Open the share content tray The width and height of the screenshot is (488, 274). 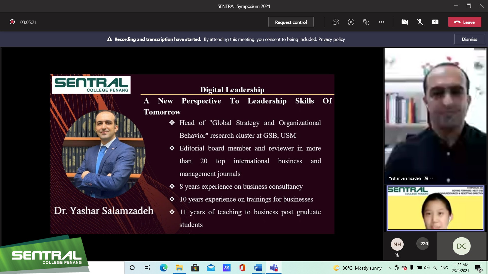435,22
